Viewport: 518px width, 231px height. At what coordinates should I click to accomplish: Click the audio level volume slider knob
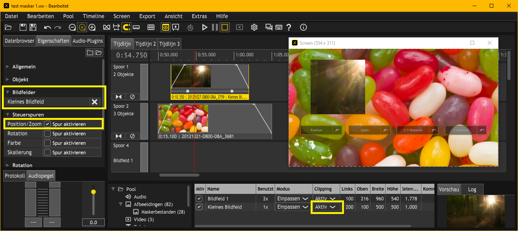point(93,192)
